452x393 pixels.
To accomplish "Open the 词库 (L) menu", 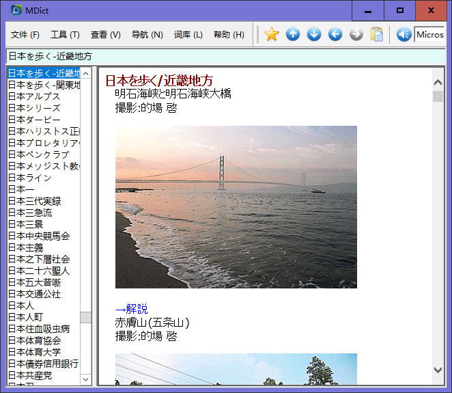I will pos(188,35).
